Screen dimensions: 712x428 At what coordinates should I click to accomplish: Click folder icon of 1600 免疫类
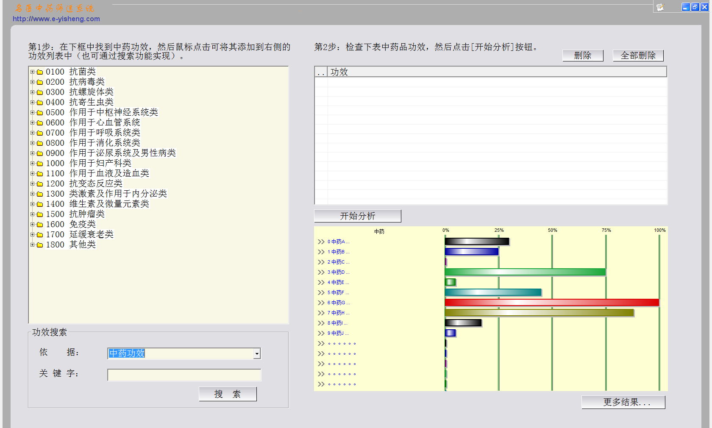tap(40, 225)
